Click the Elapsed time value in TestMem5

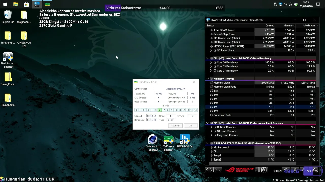(x=151, y=116)
